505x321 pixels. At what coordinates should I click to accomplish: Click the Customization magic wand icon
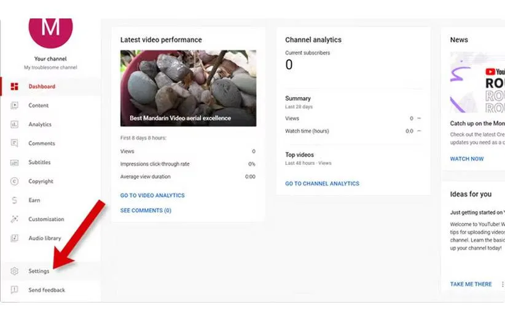14,220
